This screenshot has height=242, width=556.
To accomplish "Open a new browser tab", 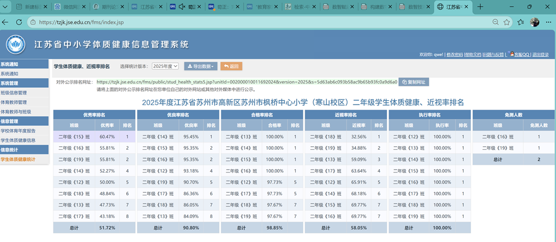I will [x=480, y=7].
